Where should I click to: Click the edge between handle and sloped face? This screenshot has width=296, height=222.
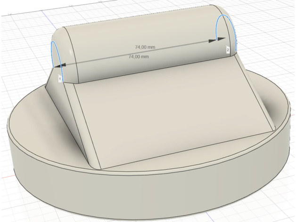pyautogui.click(x=151, y=70)
